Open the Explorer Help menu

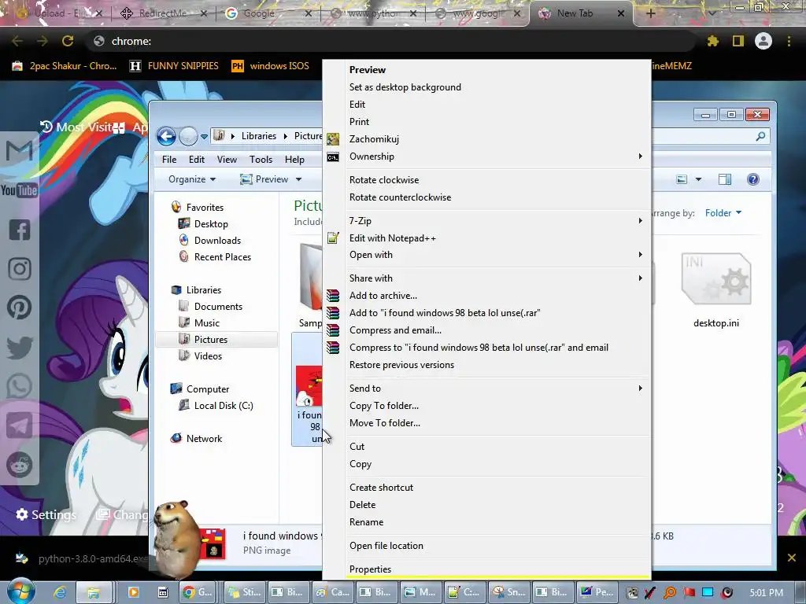[x=294, y=160]
